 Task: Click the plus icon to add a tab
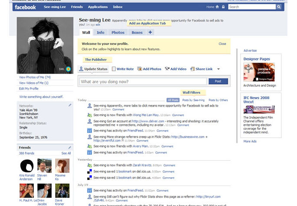pyautogui.click(x=150, y=32)
